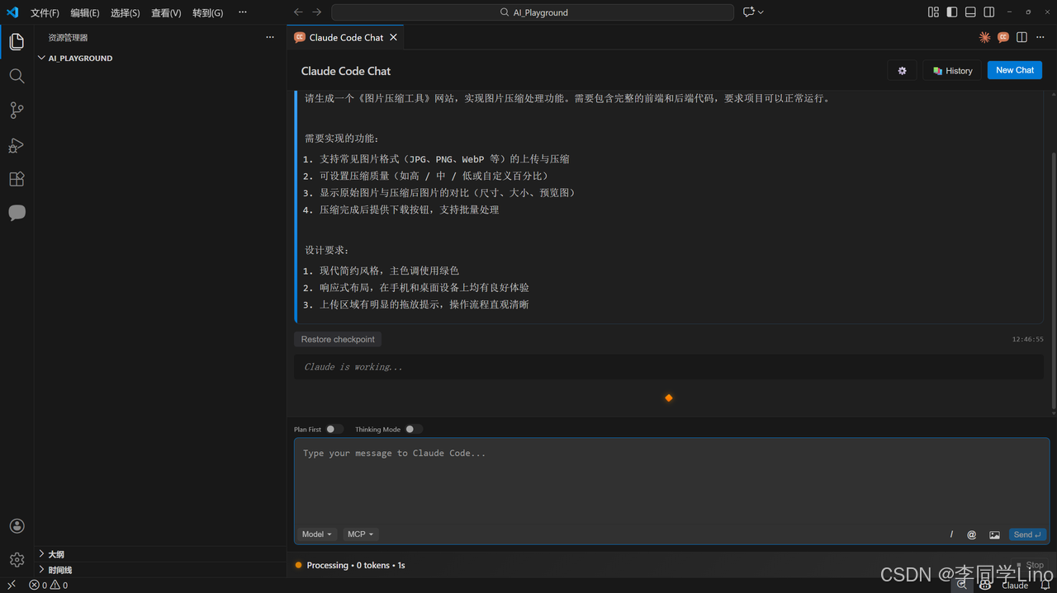Click the Copilot status icon in status bar
This screenshot has width=1057, height=593.
tap(985, 585)
